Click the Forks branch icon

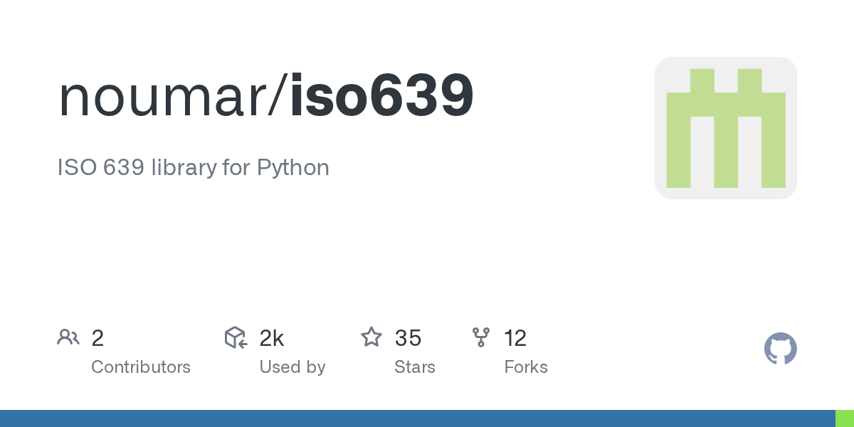(x=481, y=337)
